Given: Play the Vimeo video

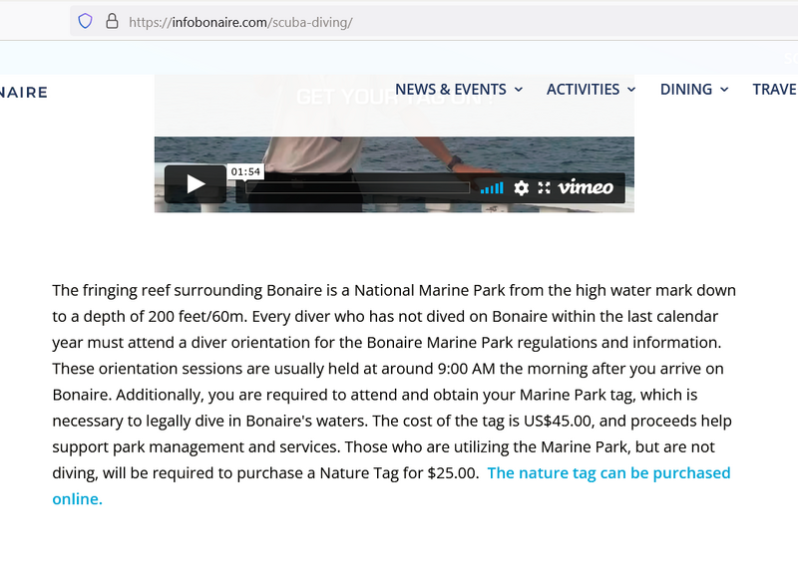Looking at the screenshot, I should click(x=195, y=184).
